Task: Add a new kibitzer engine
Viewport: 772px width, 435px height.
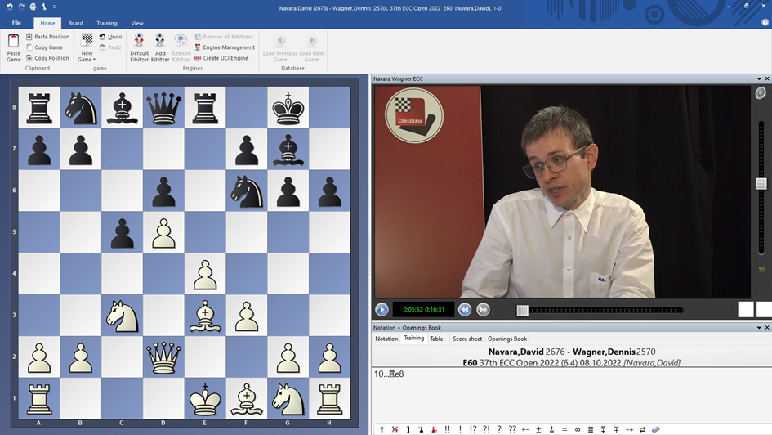Action: tap(160, 47)
